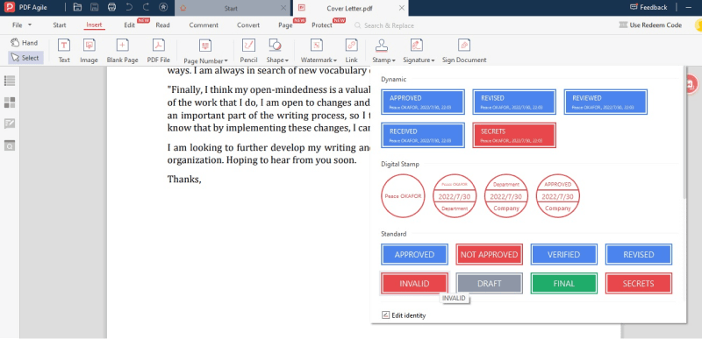Select the standard NOT APPROVED stamp
The height and width of the screenshot is (339, 702).
tap(489, 255)
